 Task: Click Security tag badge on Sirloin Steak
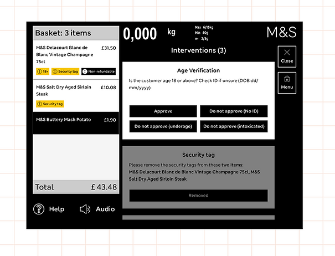pos(50,104)
